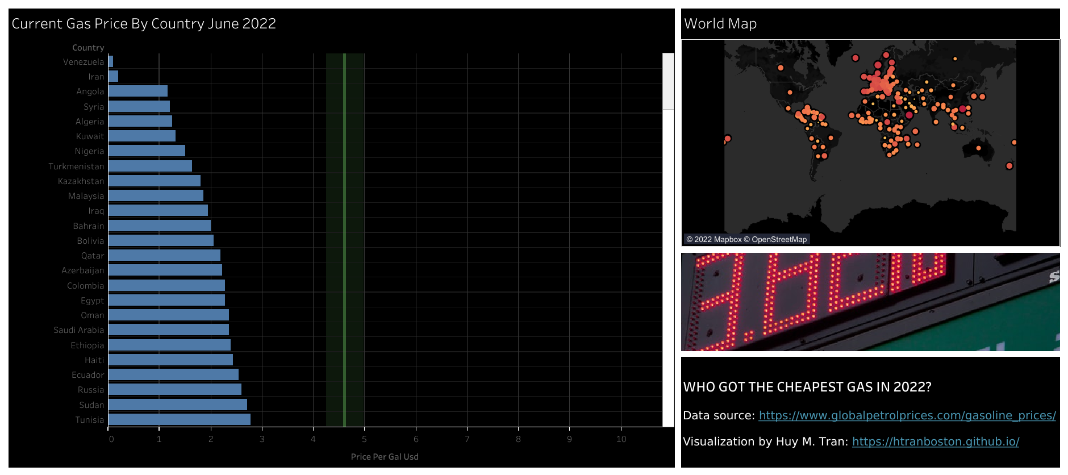Click the World Map title

(x=720, y=24)
